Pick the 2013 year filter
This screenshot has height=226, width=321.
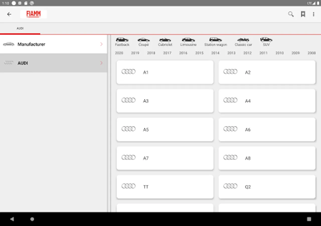(x=231, y=53)
